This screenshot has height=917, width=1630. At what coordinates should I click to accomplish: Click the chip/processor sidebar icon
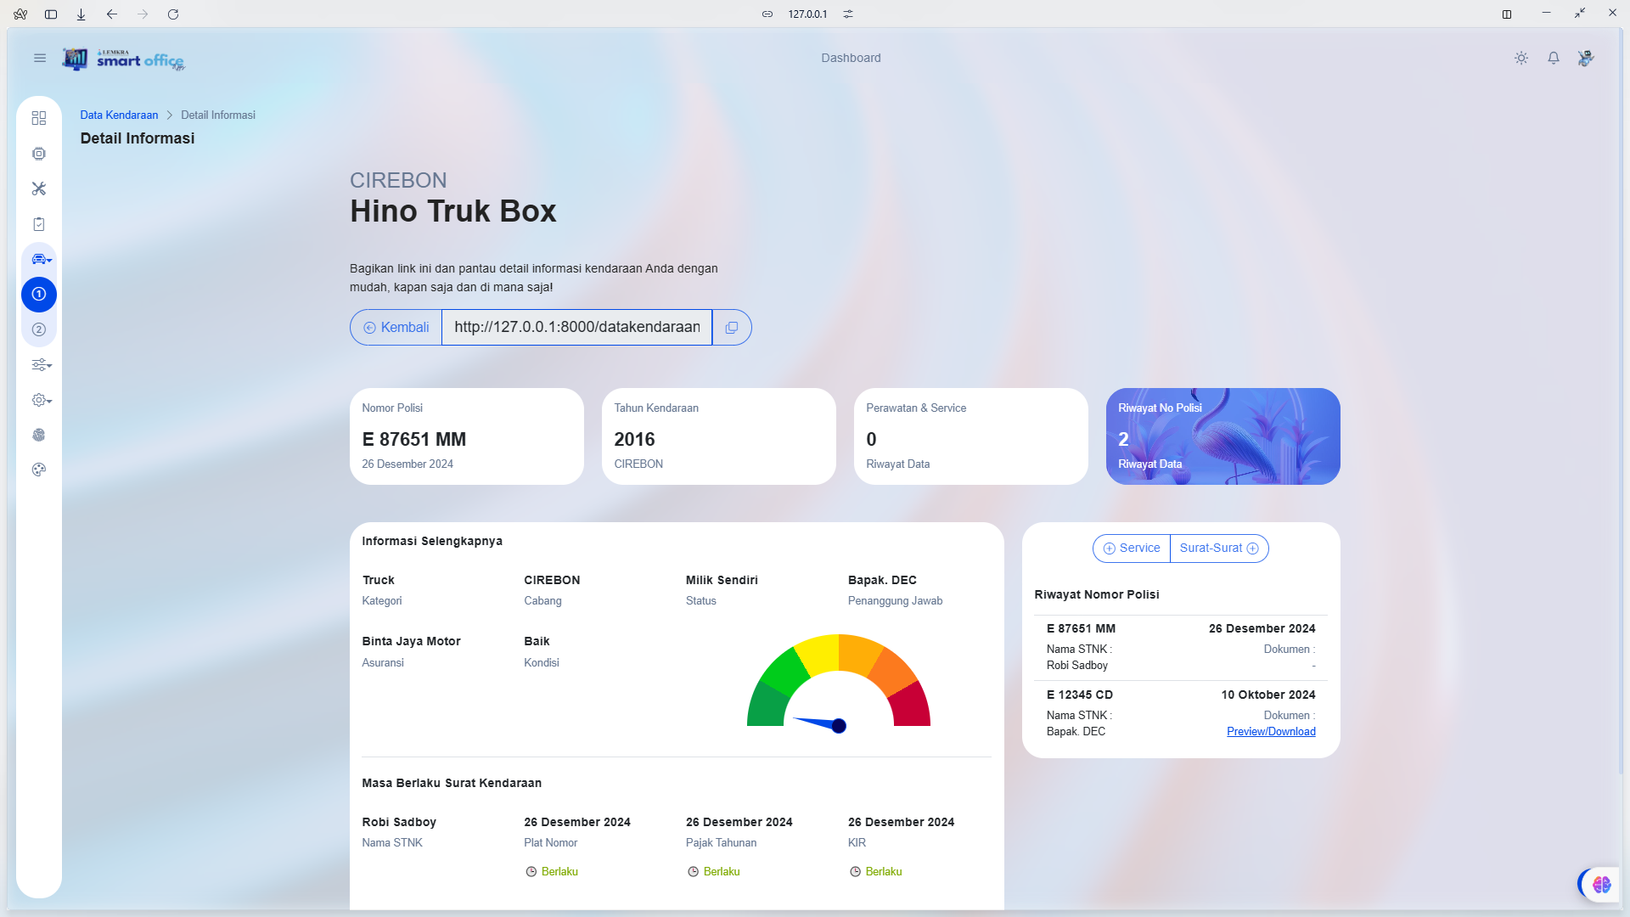(x=39, y=154)
